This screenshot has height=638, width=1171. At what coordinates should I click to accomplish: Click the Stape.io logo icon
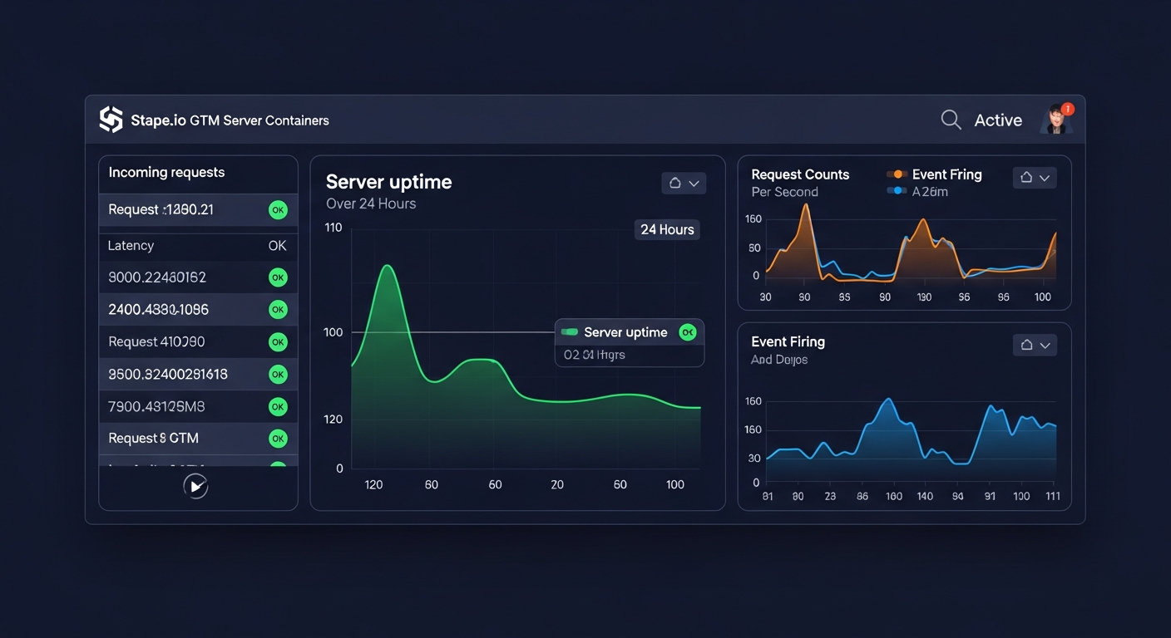pos(111,120)
